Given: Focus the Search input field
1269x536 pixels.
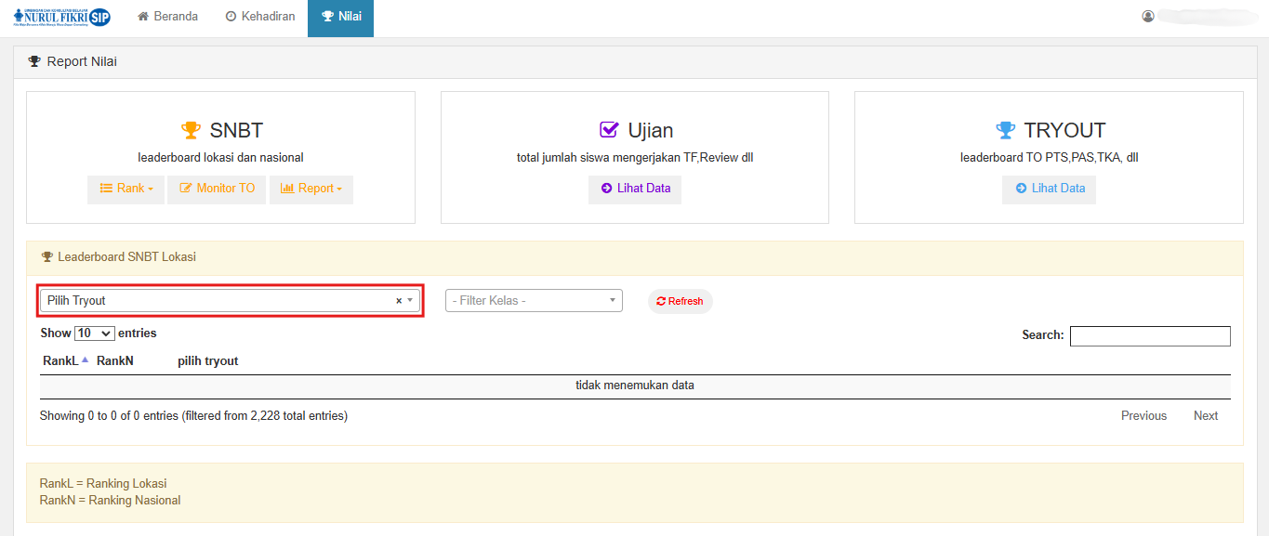Looking at the screenshot, I should pyautogui.click(x=1150, y=335).
